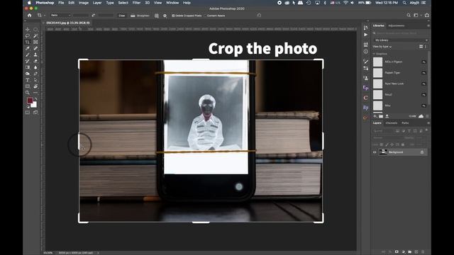Reset the crop with the undo arrow
This screenshot has width=454, height=255.
pos(259,16)
